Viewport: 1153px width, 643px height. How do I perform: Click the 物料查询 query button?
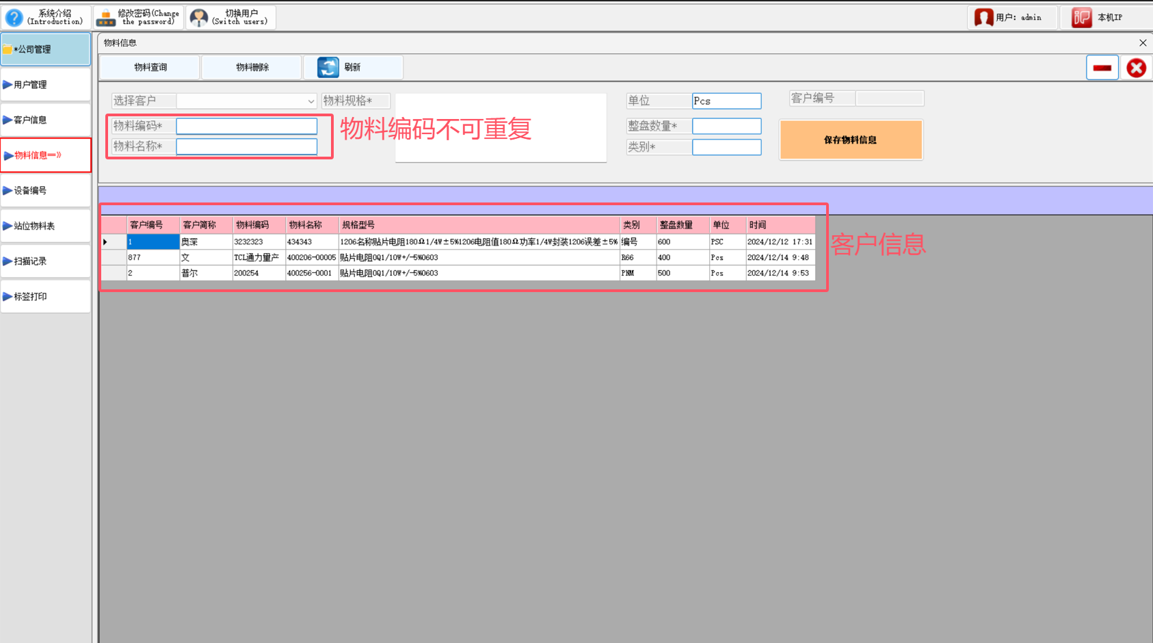click(150, 67)
